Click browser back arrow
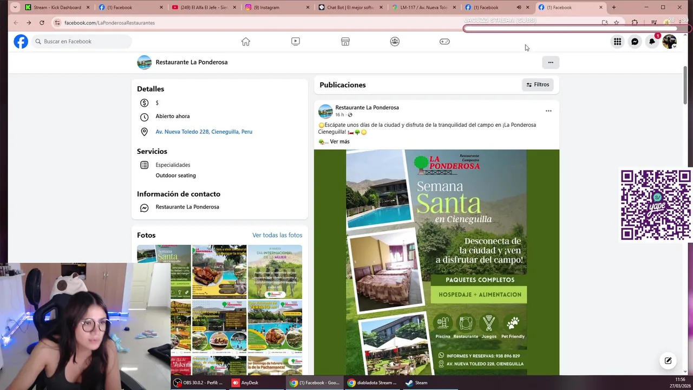693x390 pixels. coord(16,23)
